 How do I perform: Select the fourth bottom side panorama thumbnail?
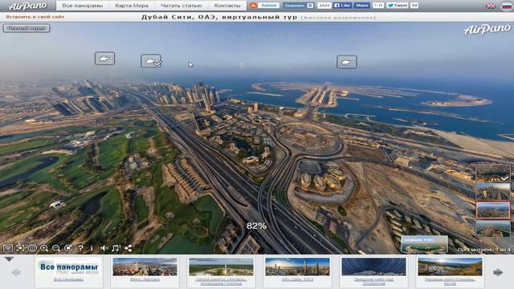(492, 228)
